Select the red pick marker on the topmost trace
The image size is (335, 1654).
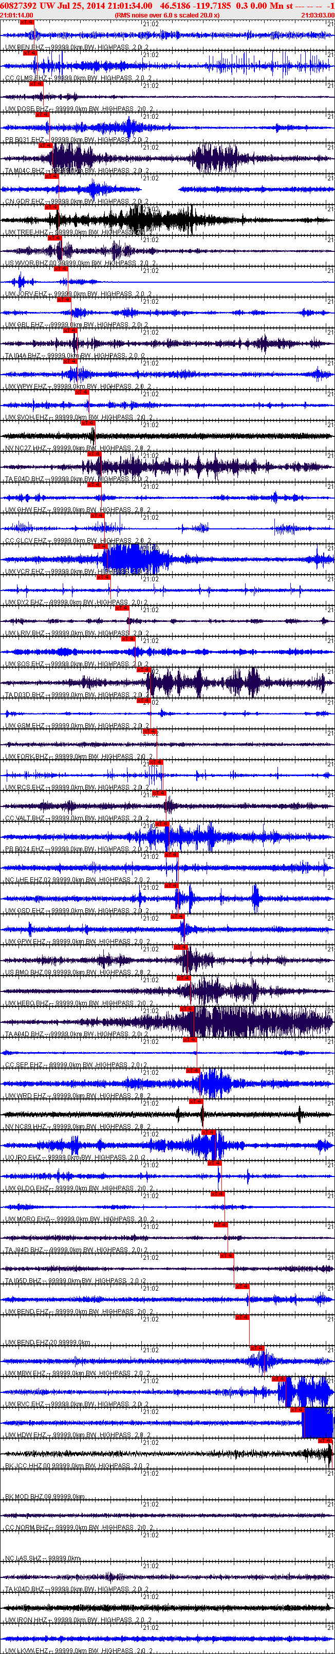(26, 22)
